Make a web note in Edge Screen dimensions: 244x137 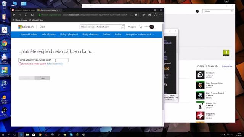[x=149, y=15]
